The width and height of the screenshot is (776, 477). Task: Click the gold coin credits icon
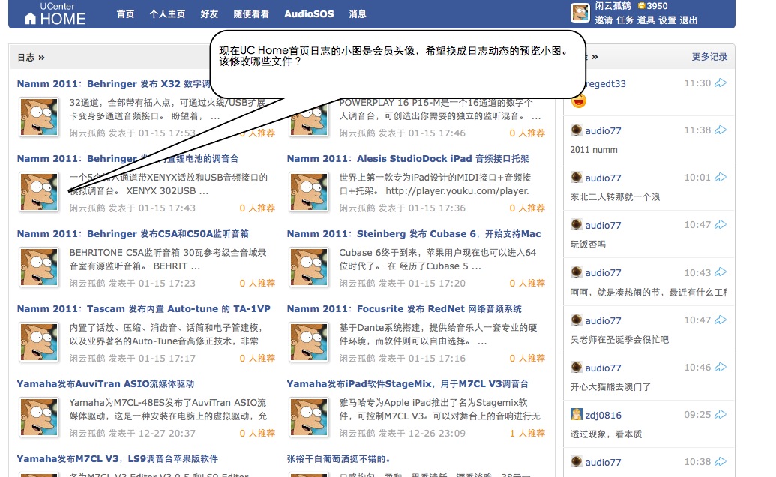641,6
